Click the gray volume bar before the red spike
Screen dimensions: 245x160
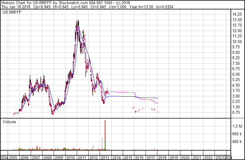102,143
